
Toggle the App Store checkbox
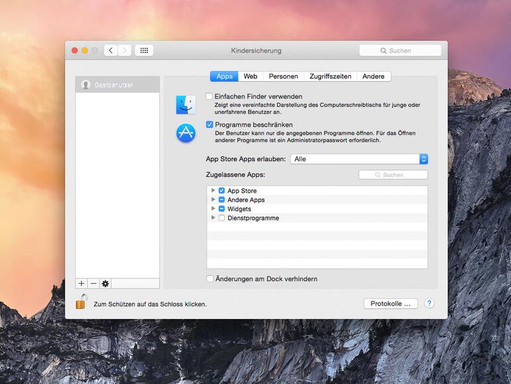coord(222,191)
